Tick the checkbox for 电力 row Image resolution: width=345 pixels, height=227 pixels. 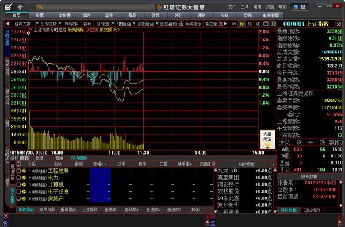click(x=19, y=178)
